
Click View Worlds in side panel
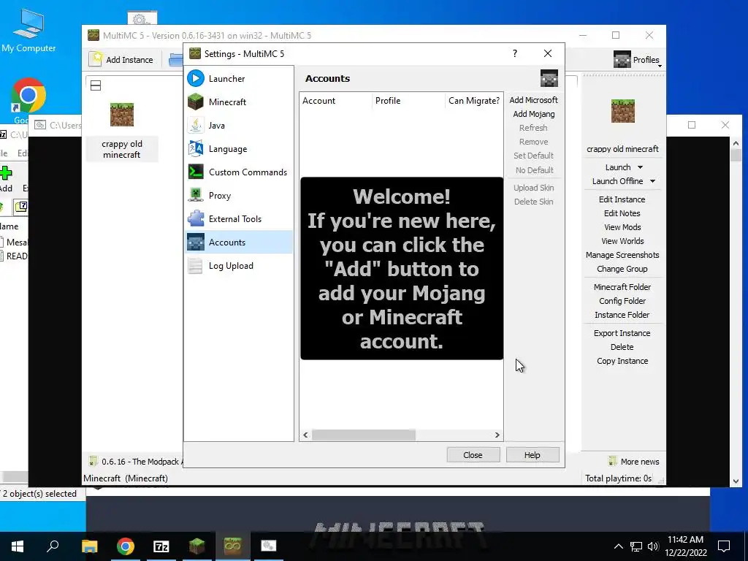point(622,241)
